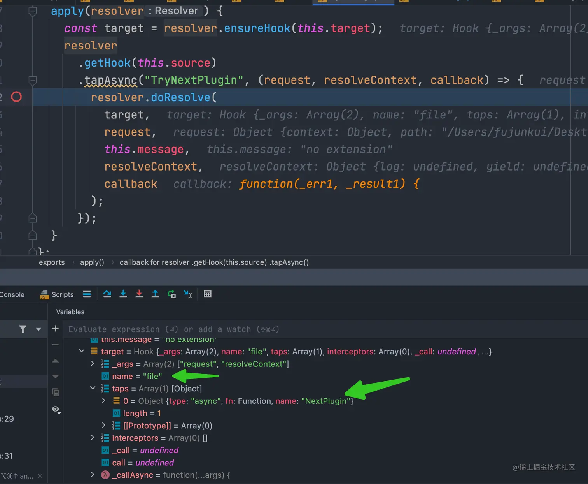This screenshot has width=588, height=484.
Task: Open the Evaluate Expression calculator icon
Action: click(208, 294)
